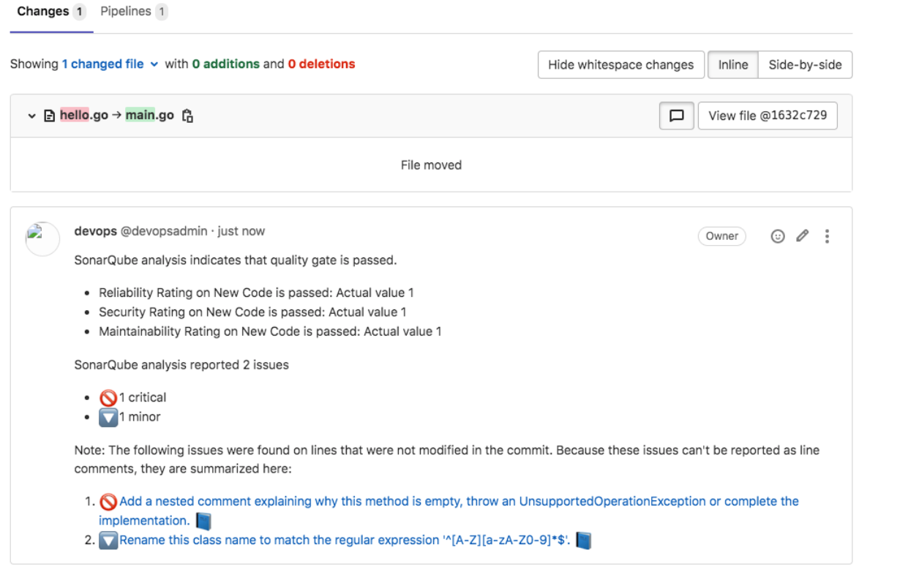Image resolution: width=919 pixels, height=572 pixels.
Task: Switch diff view to Inline
Action: click(x=732, y=64)
